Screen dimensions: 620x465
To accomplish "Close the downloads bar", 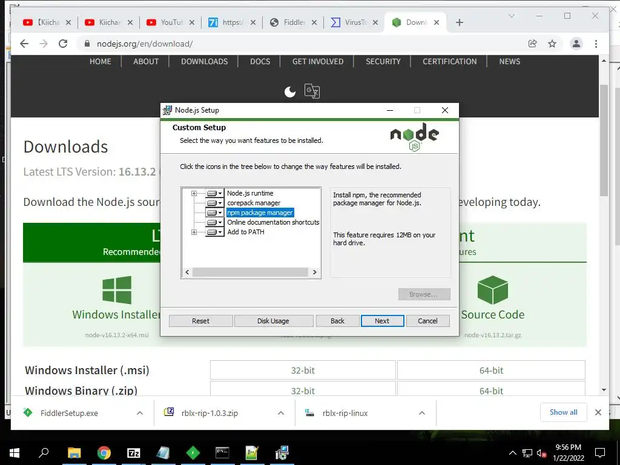I will click(x=598, y=412).
